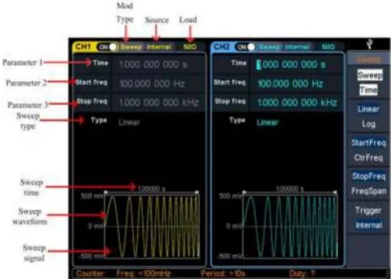This screenshot has width=391, height=279.
Task: Select StopFreq in side menu
Action: pos(369,177)
